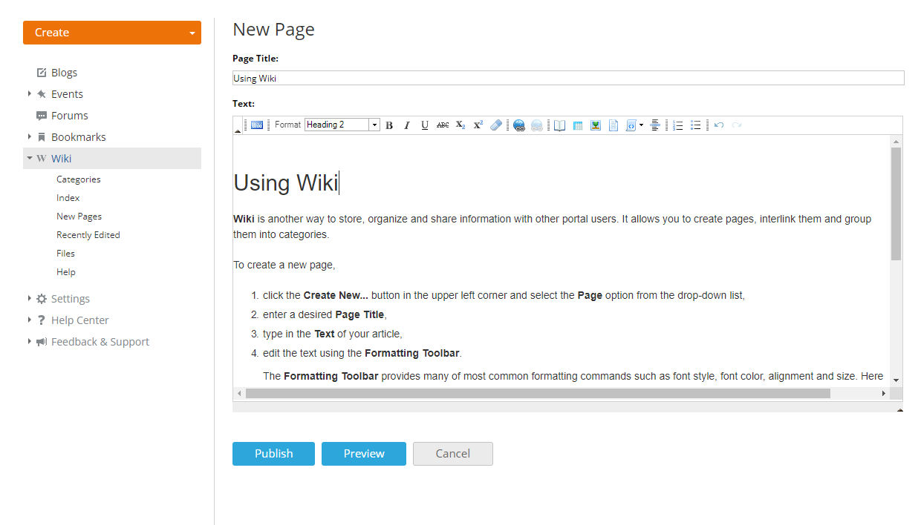This screenshot has width=921, height=525.
Task: Open the Create button's dropdown arrow
Action: [192, 32]
